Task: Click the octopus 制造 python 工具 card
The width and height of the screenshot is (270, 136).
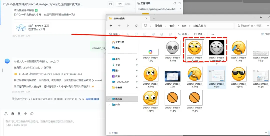Action: 33,28
